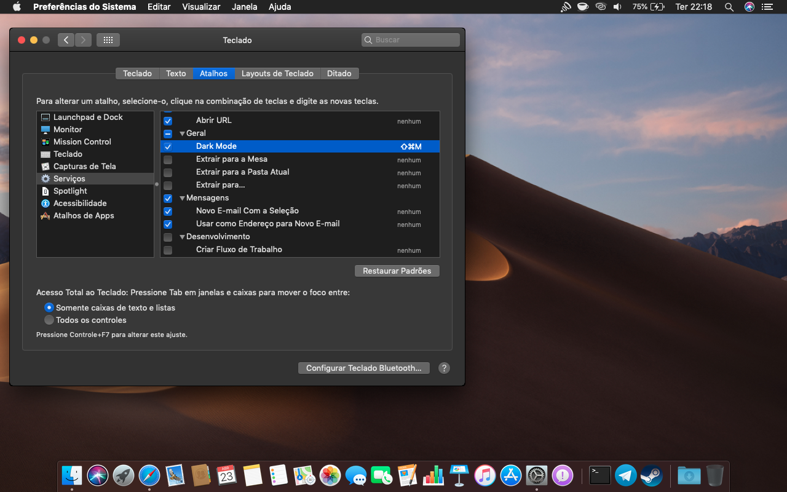Collapse the Mensagens group triangle
The image size is (787, 492).
(182, 198)
